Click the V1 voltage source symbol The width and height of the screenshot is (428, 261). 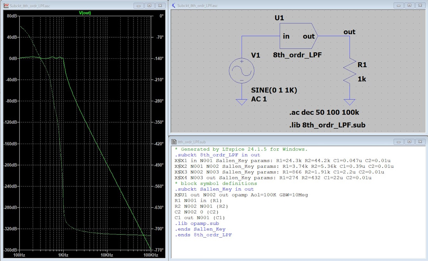[x=241, y=71]
